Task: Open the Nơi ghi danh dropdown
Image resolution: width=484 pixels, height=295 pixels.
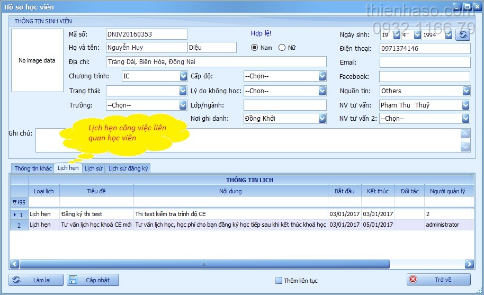Action: [322, 119]
